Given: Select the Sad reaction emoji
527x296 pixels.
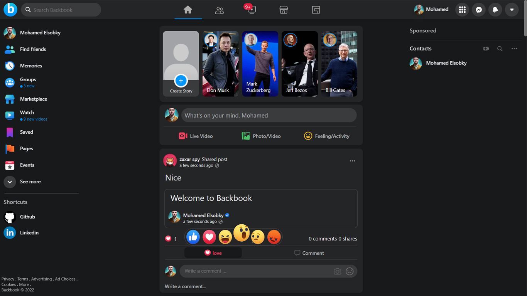Looking at the screenshot, I should click(x=258, y=237).
